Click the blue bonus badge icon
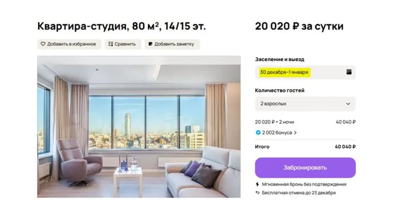The width and height of the screenshot is (393, 218). (x=258, y=132)
